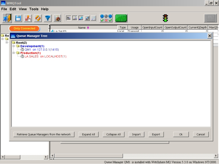The width and height of the screenshot is (219, 164).
Task: Sort by the Name column header
Action: (x=84, y=28)
